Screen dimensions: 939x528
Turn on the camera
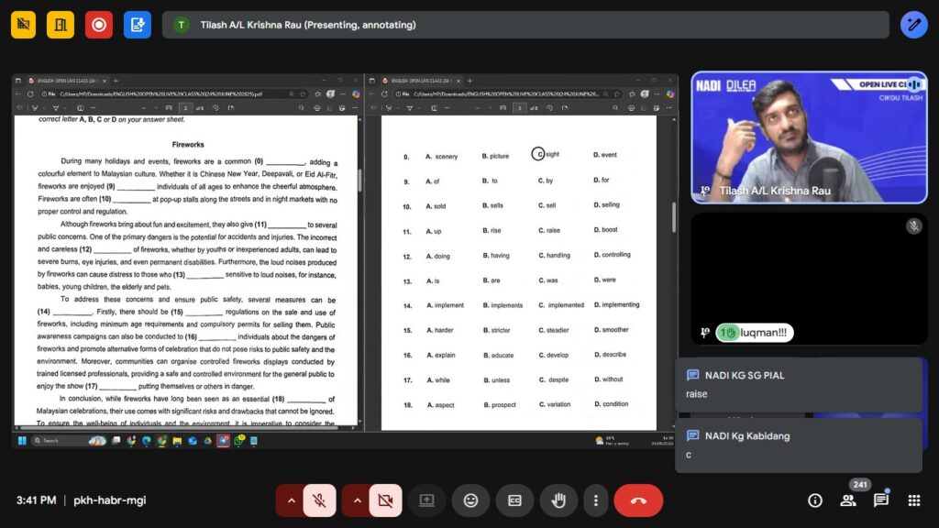[x=384, y=500]
